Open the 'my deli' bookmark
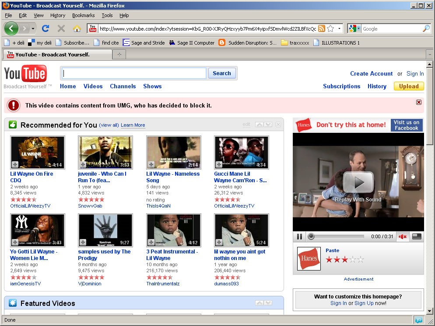Screen dimensions: 435x326 click(40, 43)
